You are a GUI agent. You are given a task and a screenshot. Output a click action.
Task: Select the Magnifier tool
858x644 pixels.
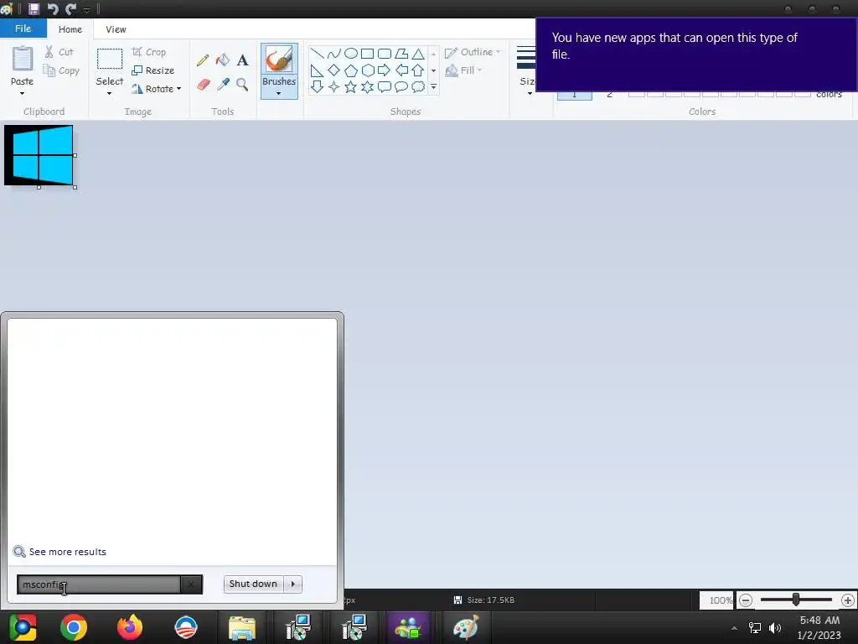pyautogui.click(x=242, y=85)
